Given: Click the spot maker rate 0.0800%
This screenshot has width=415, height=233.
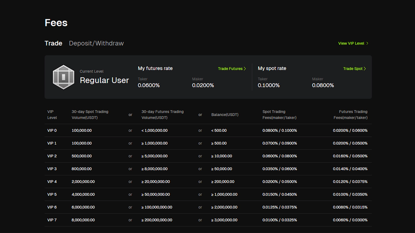Looking at the screenshot, I should pos(323,85).
